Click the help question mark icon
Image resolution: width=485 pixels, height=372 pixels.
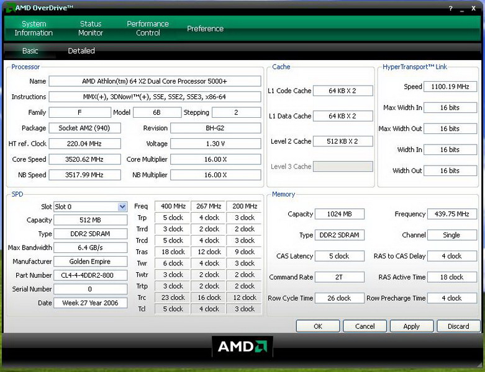point(451,9)
